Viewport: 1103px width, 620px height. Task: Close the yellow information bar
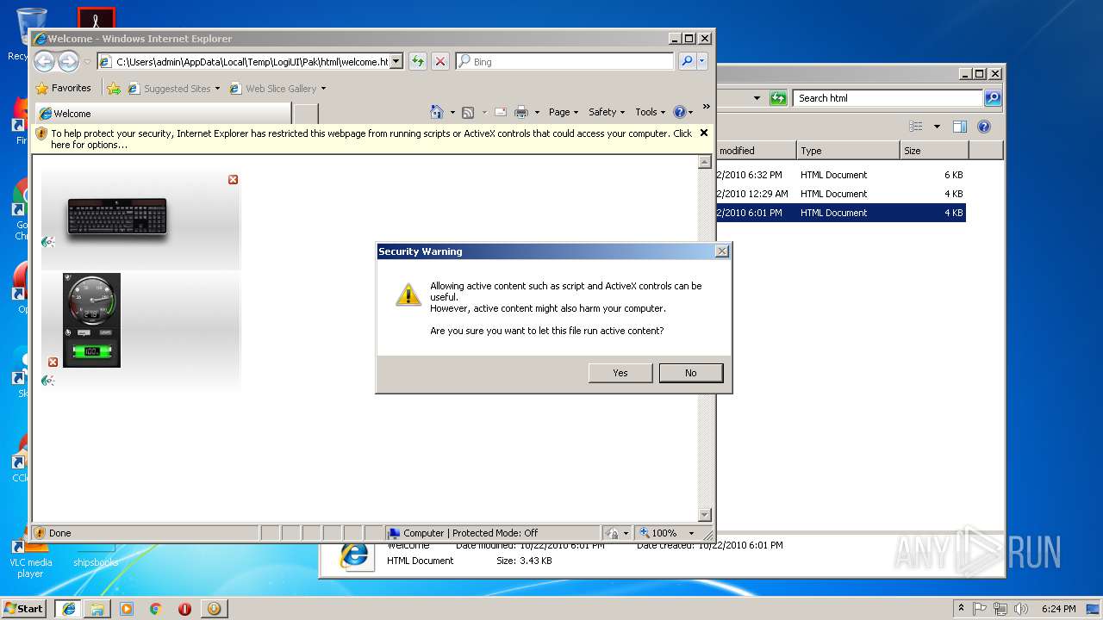coord(704,133)
